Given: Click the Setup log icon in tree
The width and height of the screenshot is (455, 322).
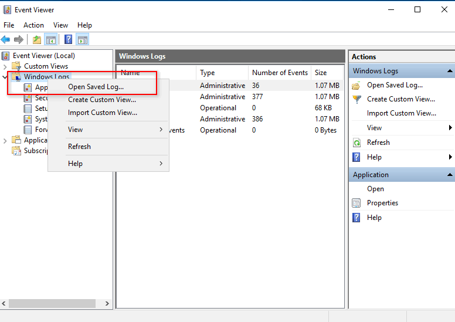Looking at the screenshot, I should coord(28,109).
